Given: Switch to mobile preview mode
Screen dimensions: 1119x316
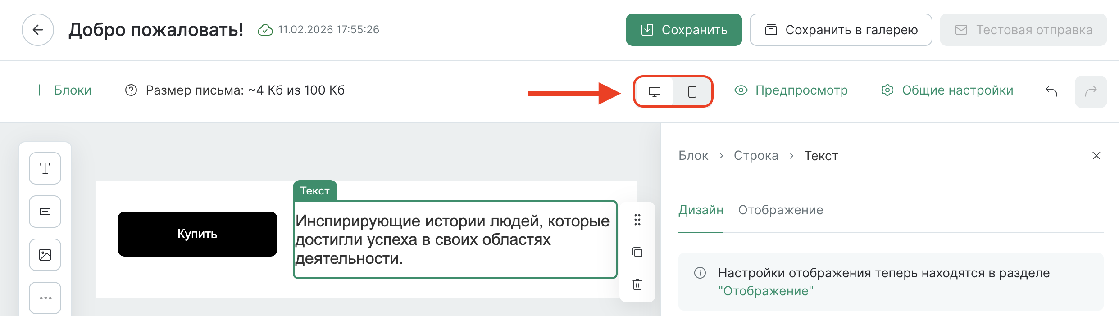Looking at the screenshot, I should [692, 91].
